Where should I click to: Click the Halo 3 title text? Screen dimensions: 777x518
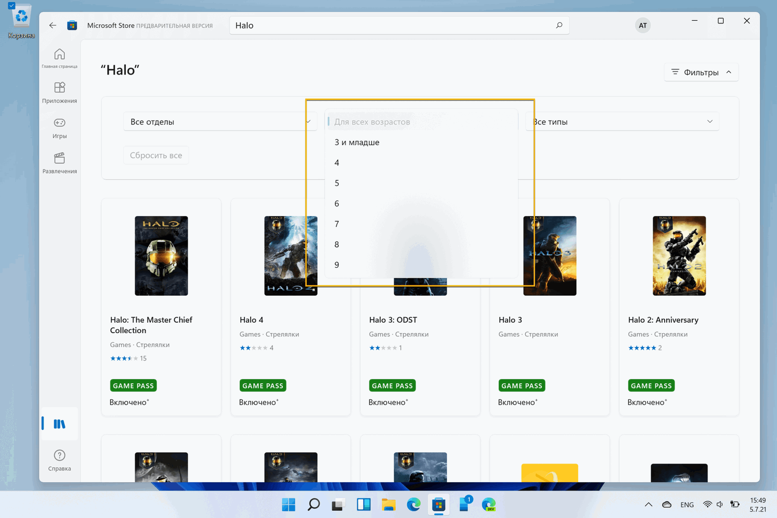click(x=510, y=320)
